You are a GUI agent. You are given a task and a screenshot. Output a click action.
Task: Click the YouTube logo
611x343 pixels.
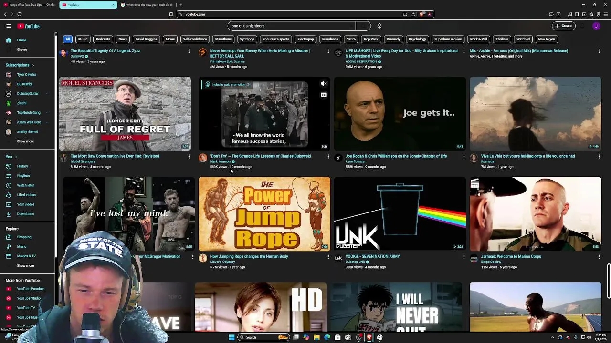29,26
